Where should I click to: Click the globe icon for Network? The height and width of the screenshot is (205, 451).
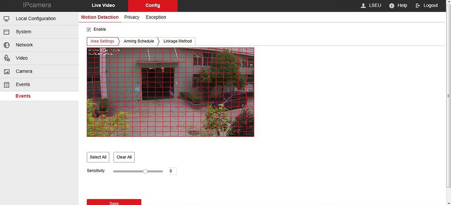[x=7, y=45]
